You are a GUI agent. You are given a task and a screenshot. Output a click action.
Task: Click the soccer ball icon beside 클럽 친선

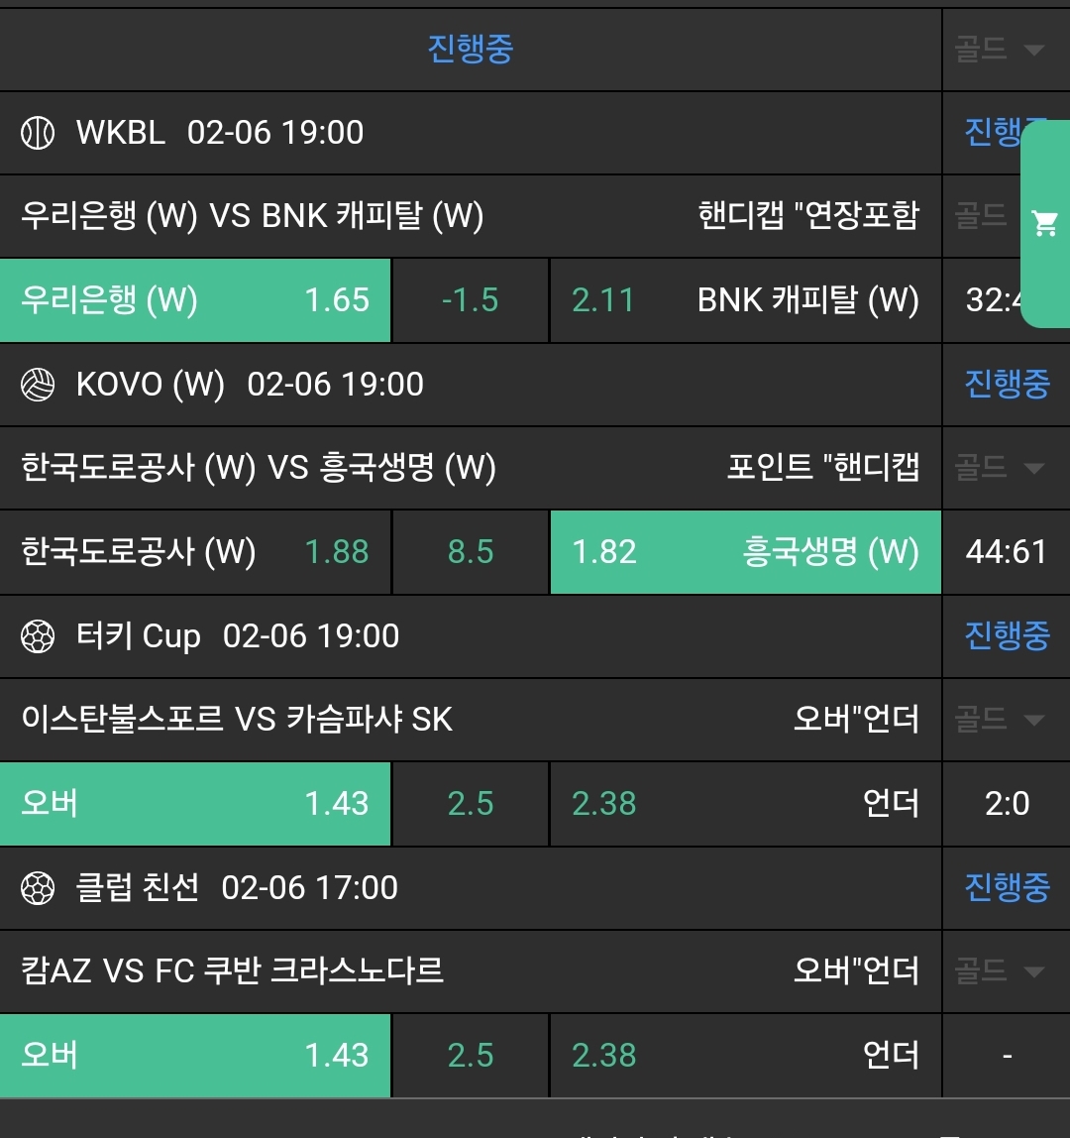(x=38, y=888)
